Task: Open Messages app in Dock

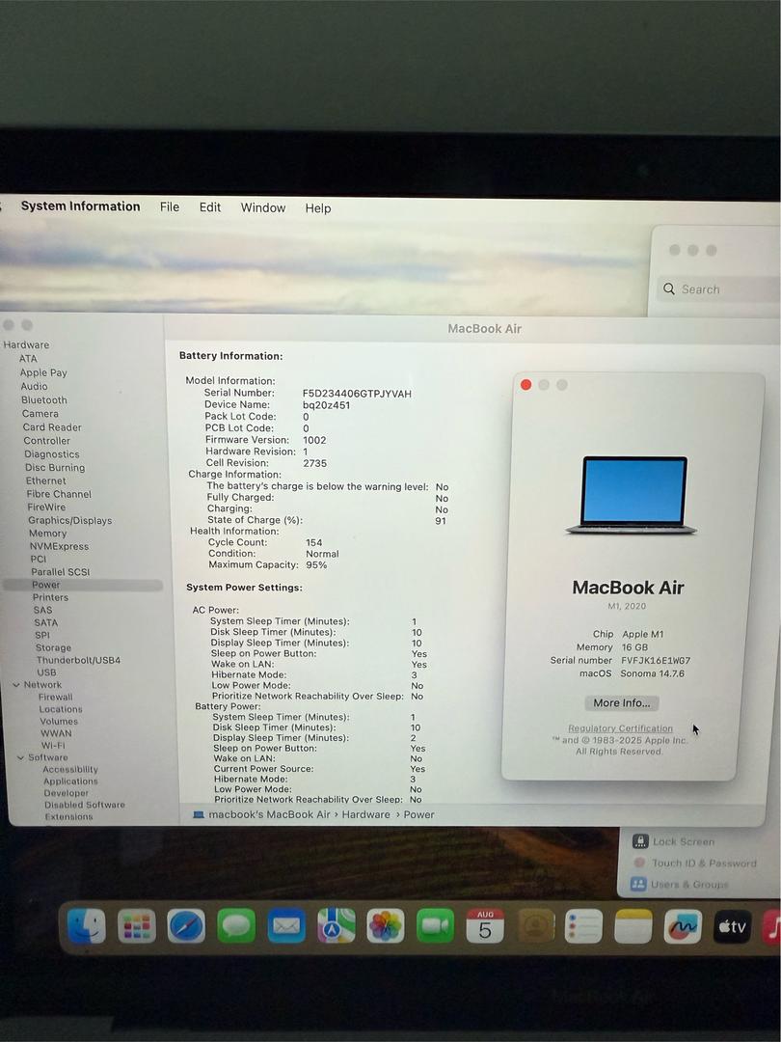Action: (236, 925)
